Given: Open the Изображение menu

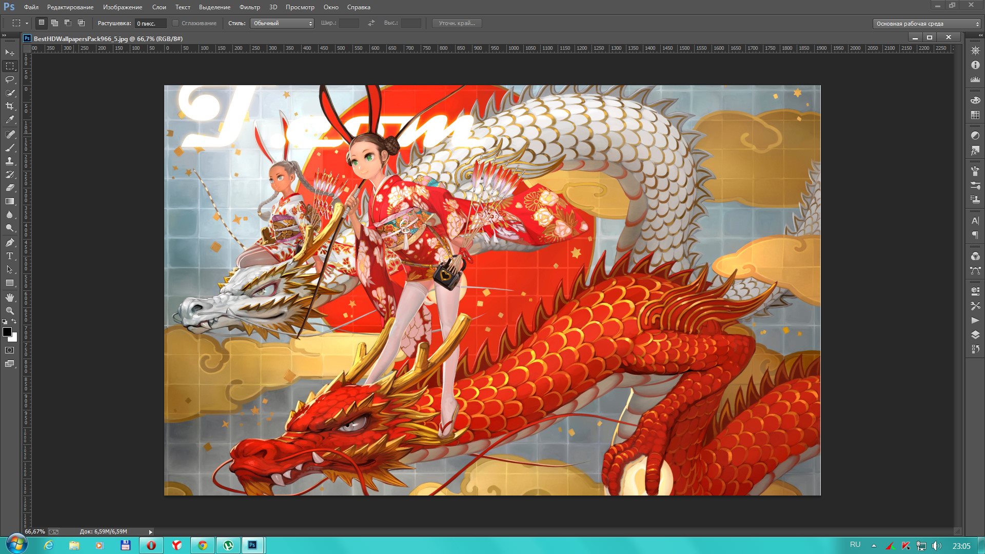Looking at the screenshot, I should click(x=123, y=7).
